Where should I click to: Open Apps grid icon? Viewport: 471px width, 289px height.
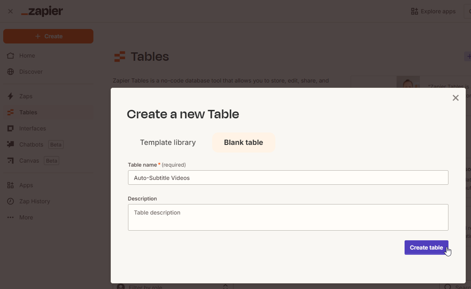click(x=11, y=185)
